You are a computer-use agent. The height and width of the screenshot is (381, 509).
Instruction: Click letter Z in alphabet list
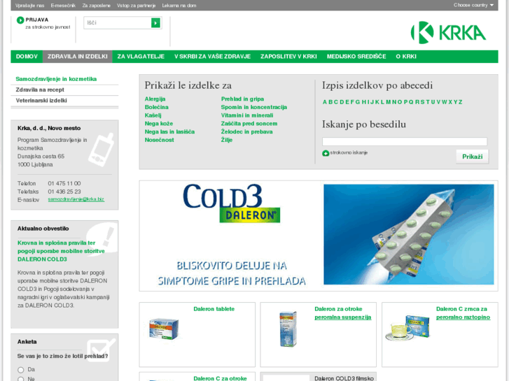click(460, 102)
